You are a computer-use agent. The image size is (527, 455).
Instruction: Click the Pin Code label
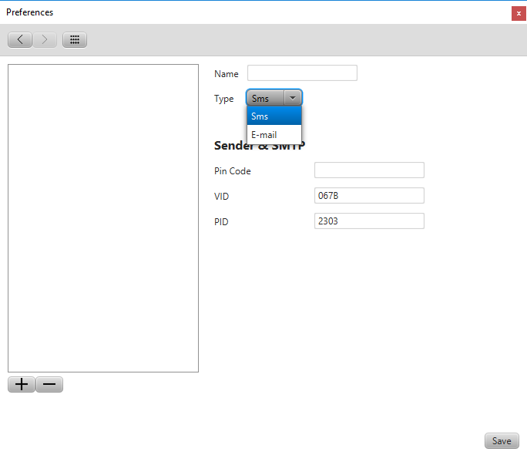(233, 171)
